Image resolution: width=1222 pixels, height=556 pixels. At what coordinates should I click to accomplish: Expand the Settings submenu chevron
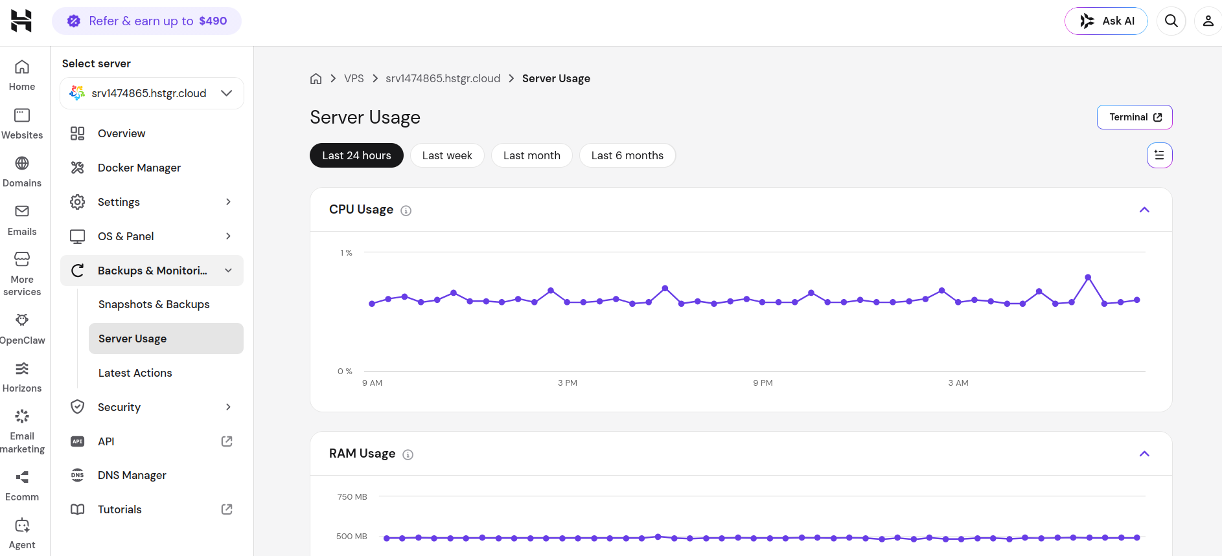228,202
